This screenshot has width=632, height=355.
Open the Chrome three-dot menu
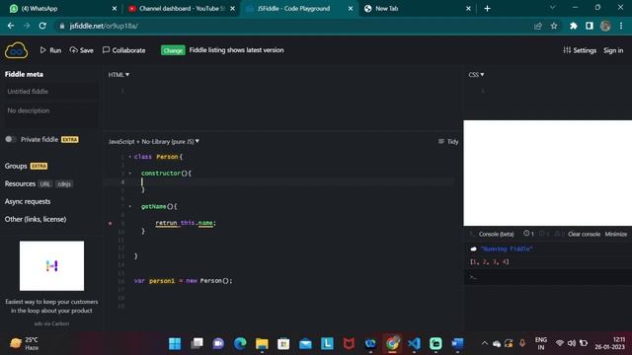621,26
